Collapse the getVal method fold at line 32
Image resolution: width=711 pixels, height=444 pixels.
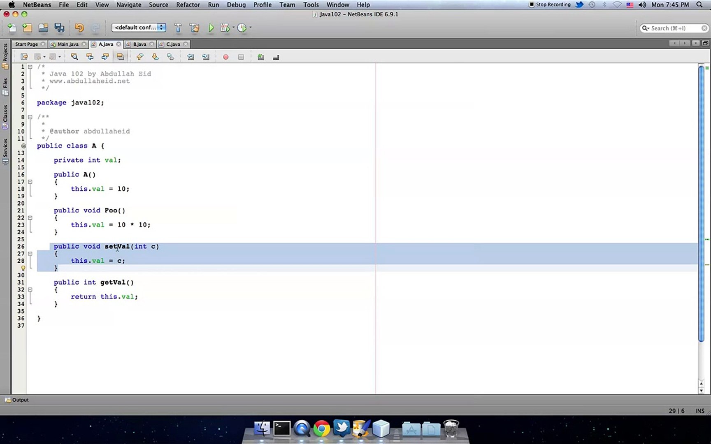tap(30, 290)
